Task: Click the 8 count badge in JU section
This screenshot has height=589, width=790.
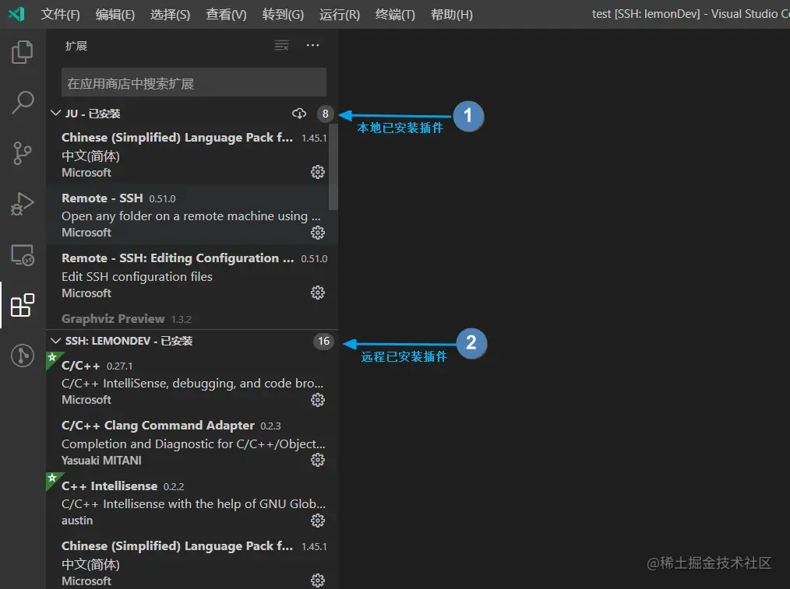Action: coord(326,114)
